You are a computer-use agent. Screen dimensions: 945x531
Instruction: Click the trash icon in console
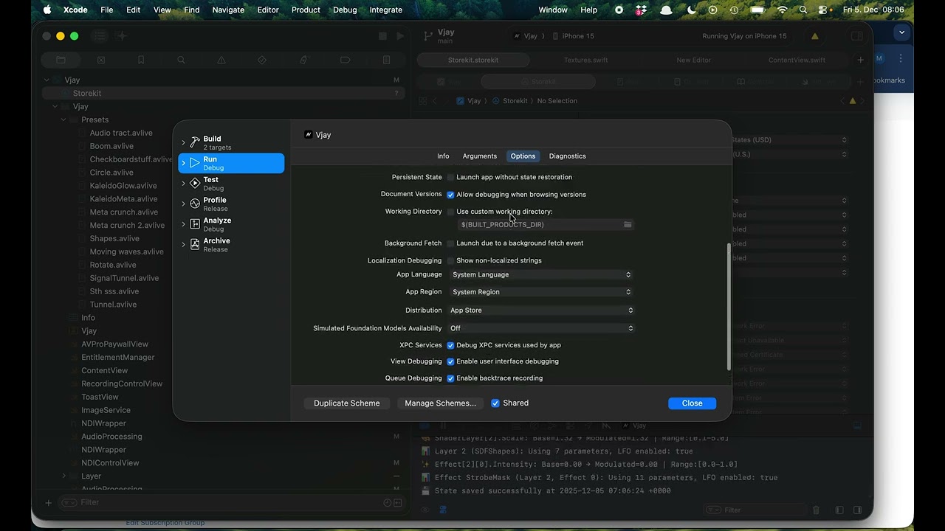[817, 510]
